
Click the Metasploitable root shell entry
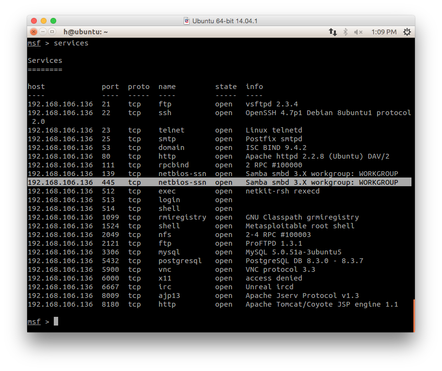(x=300, y=226)
